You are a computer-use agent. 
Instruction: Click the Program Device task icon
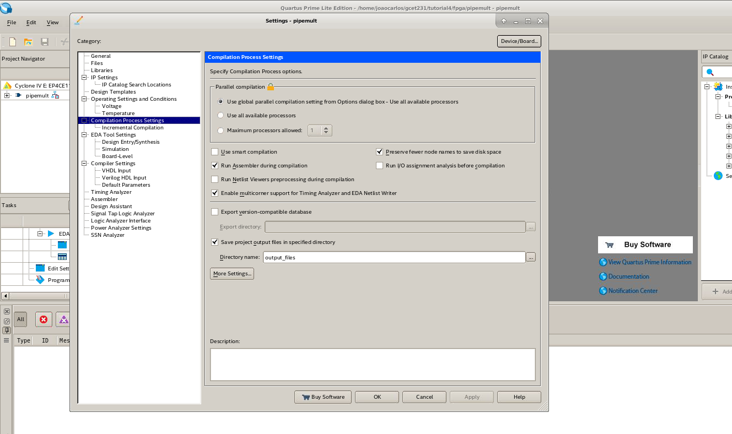40,280
